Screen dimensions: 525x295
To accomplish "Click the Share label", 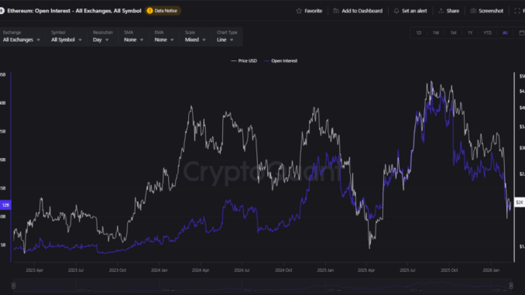I will point(453,11).
